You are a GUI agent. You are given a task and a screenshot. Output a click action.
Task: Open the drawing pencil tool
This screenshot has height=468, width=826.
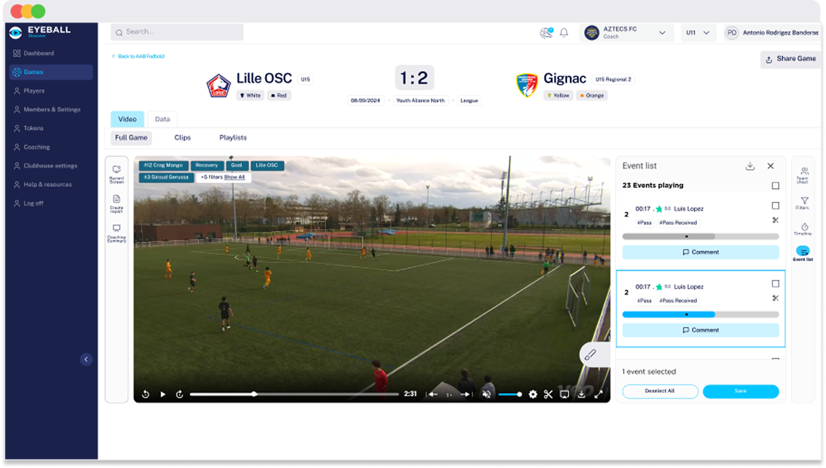point(590,355)
